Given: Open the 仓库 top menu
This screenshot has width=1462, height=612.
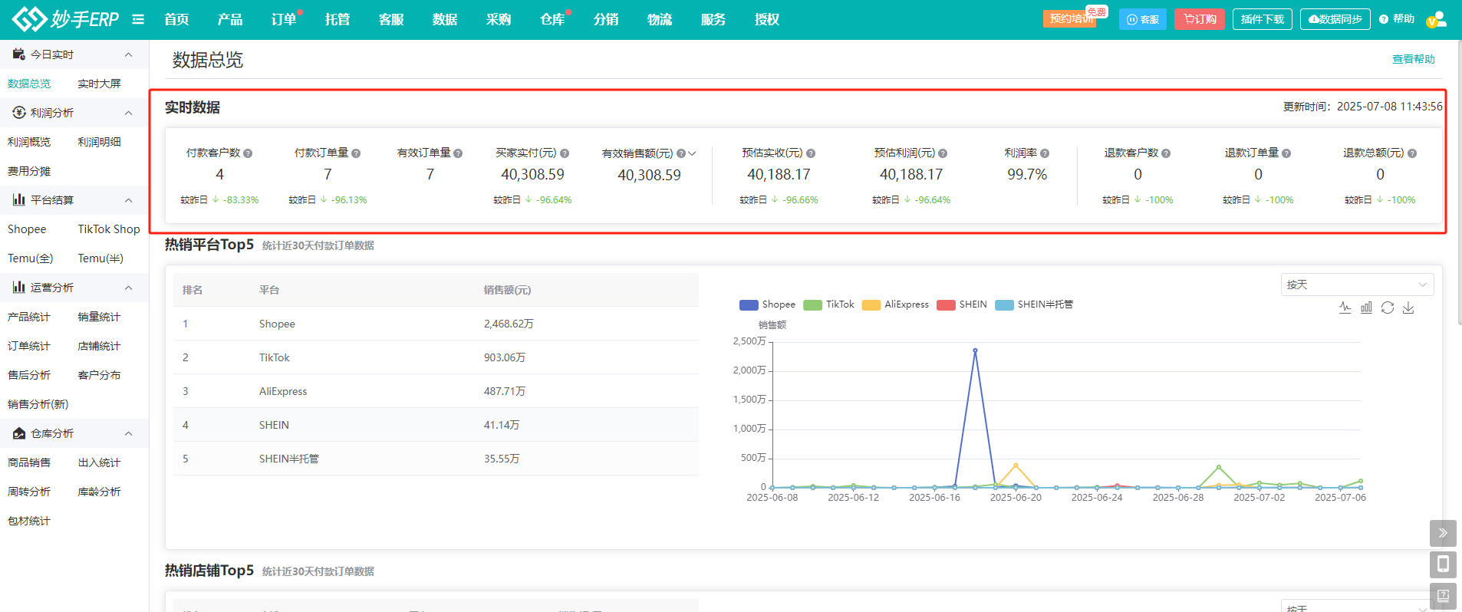Looking at the screenshot, I should click(552, 19).
